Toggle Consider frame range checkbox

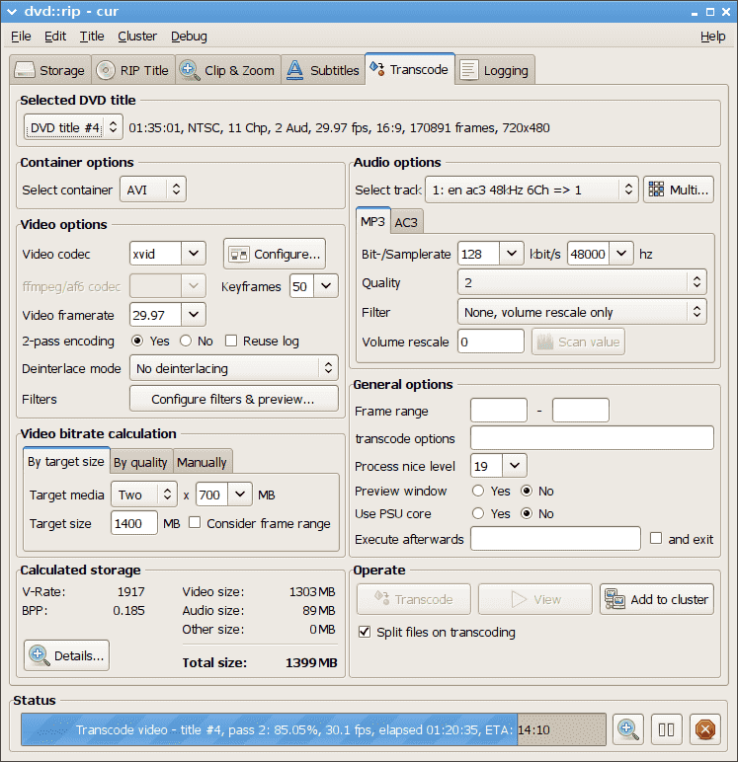[195, 523]
